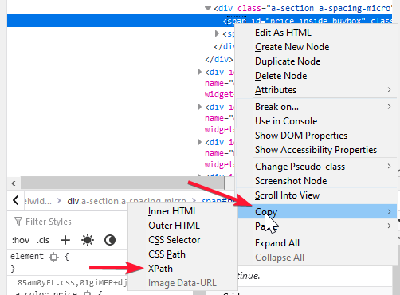Viewport: 400px width, 295px height.
Task: Select Delete Node
Action: pos(281,76)
